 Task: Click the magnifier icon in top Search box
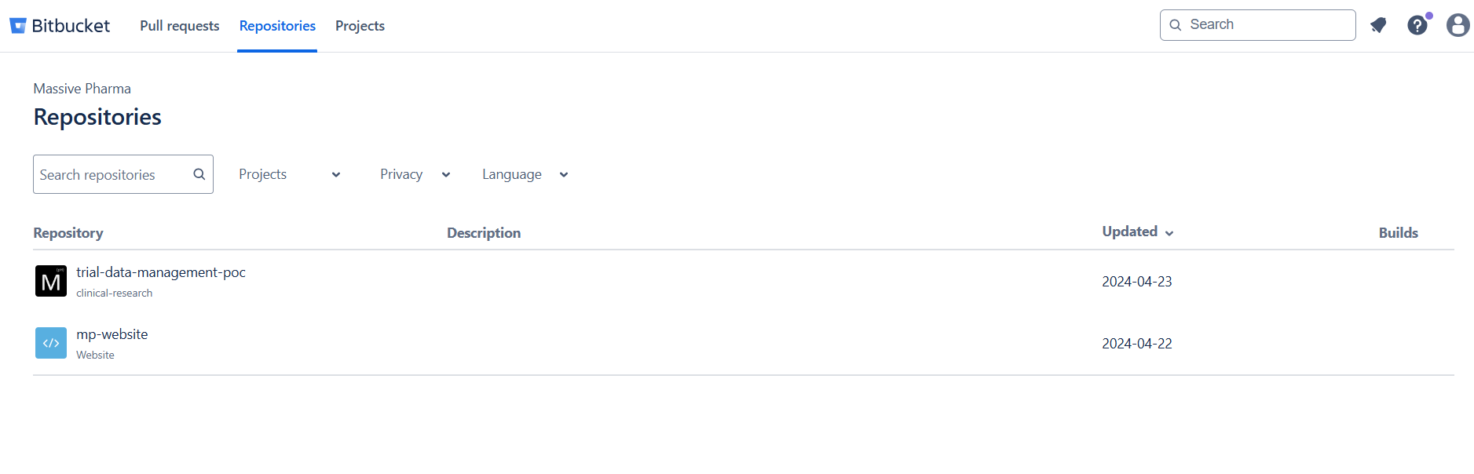point(1176,25)
